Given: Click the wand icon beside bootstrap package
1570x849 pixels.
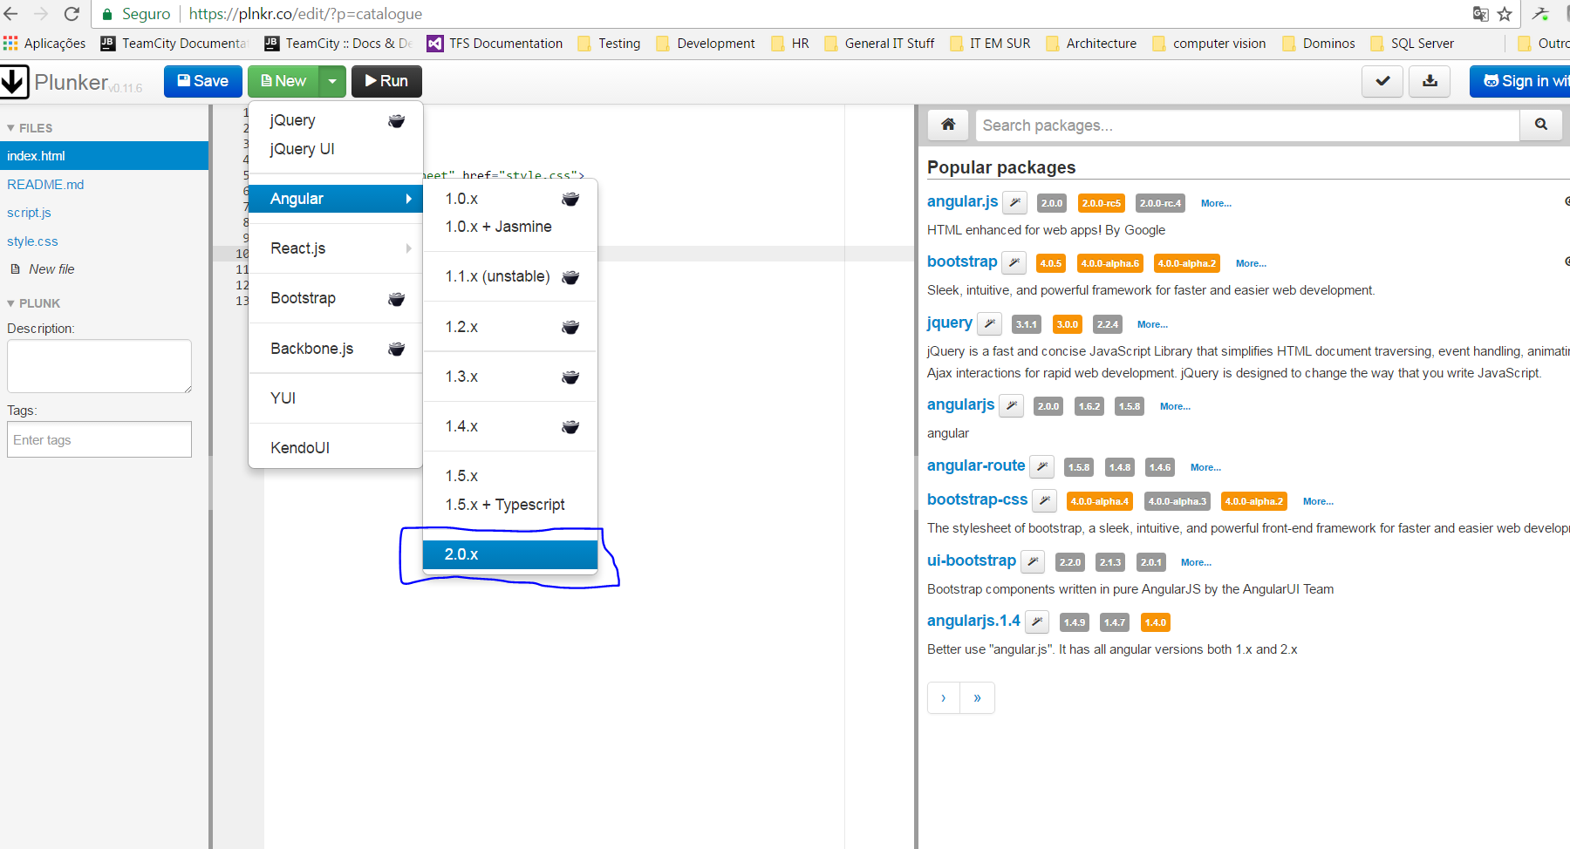Looking at the screenshot, I should (x=1014, y=262).
